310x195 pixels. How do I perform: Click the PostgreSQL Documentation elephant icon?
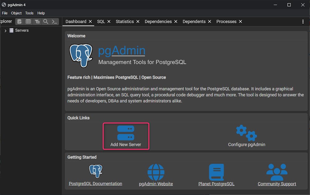96,171
